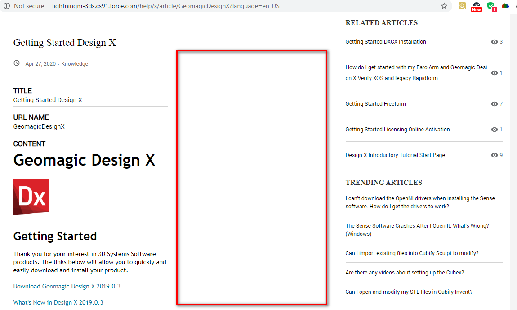Viewport: 517px width, 310px height.
Task: Open What's New in Design X 2019.0.3
Action: coord(58,302)
